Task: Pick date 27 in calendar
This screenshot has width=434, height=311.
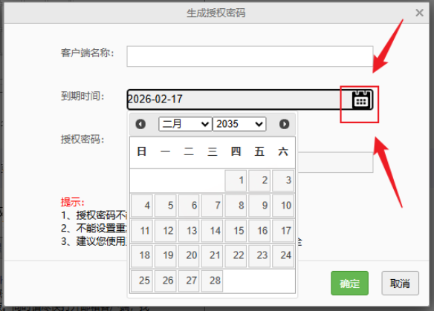Action: coord(189,281)
